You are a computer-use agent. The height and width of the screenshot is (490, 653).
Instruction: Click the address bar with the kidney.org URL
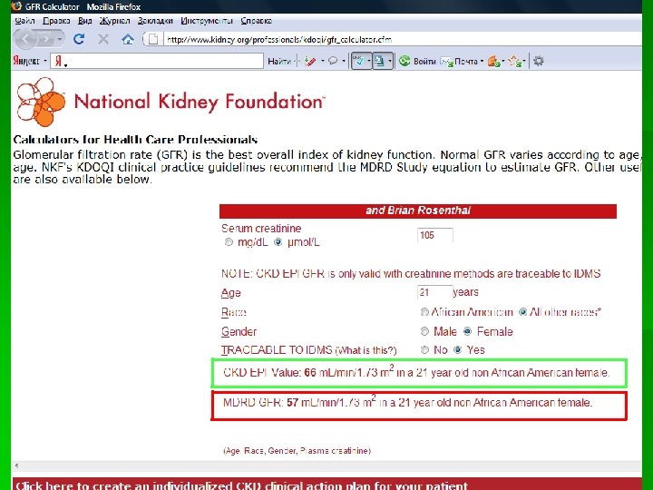coord(400,40)
